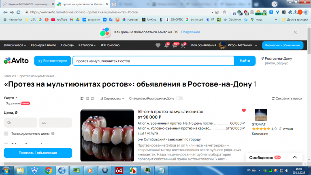Click the taskbar volume icon
Image resolution: width=311 pixels, height=175 pixels.
tap(287, 171)
